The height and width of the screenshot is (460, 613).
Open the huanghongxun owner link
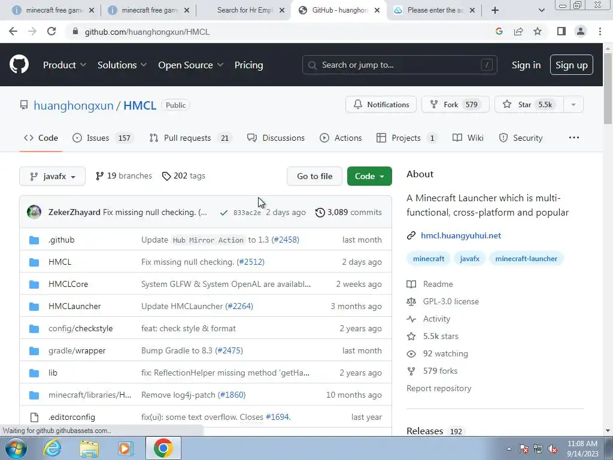(x=74, y=105)
